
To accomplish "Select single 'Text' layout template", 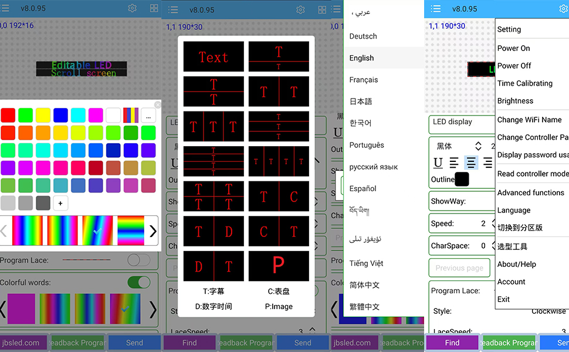I will pos(214,56).
